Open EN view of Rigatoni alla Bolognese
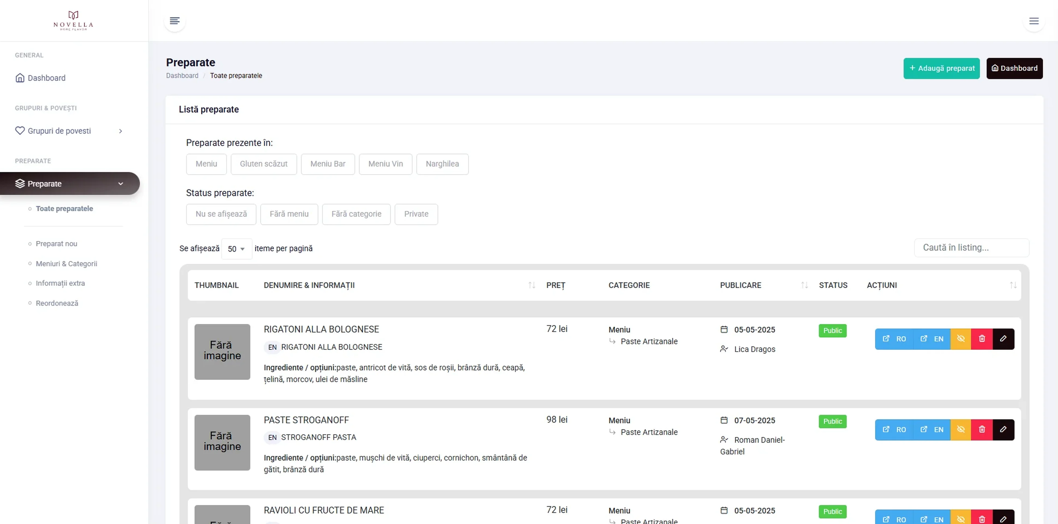The width and height of the screenshot is (1058, 524). (932, 339)
